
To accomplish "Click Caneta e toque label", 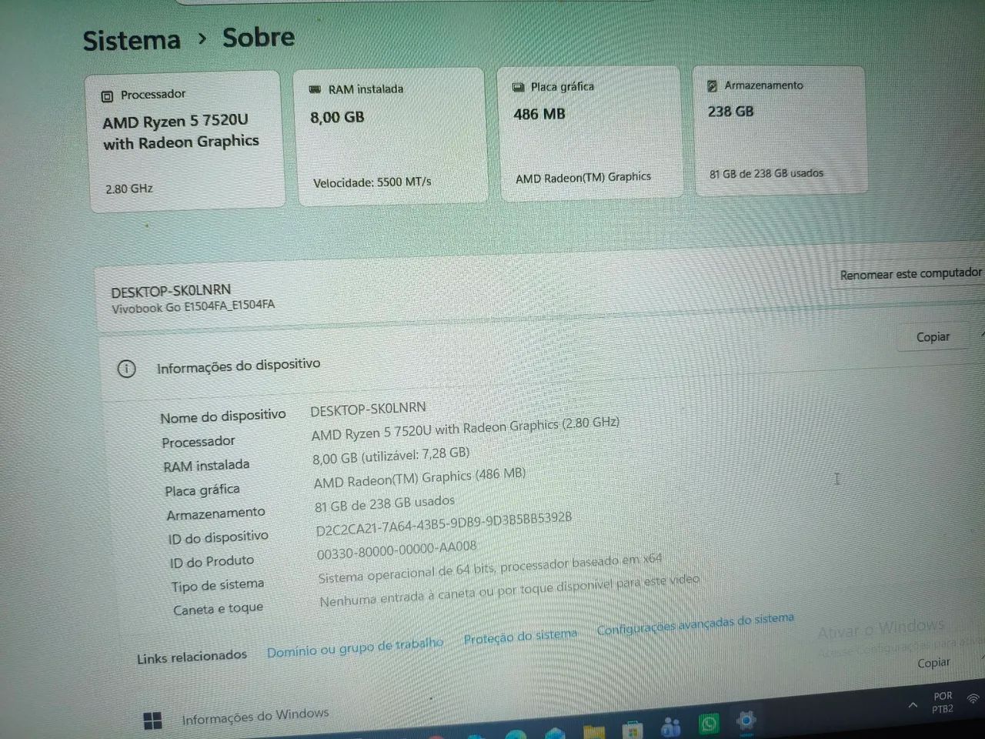I will pyautogui.click(x=219, y=609).
